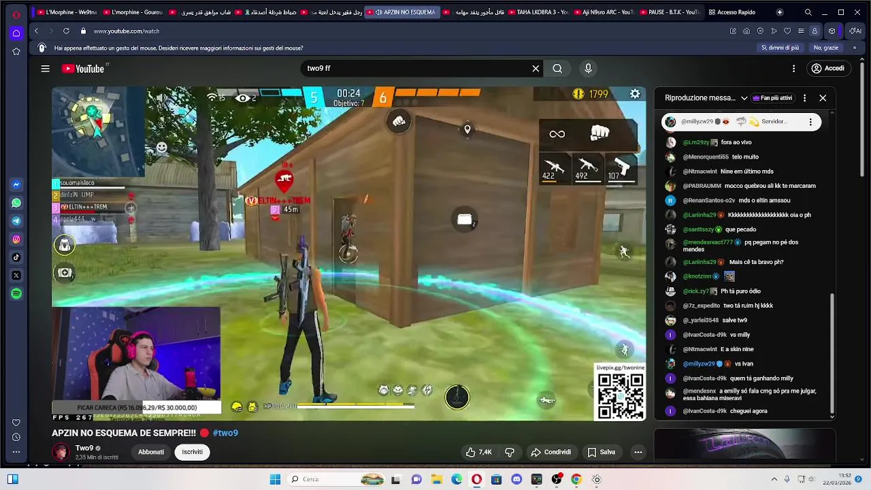Image resolution: width=871 pixels, height=490 pixels.
Task: Open the Windows Start menu
Action: [275, 479]
